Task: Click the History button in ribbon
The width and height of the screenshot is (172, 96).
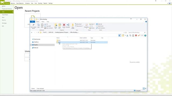Action: click(92, 28)
